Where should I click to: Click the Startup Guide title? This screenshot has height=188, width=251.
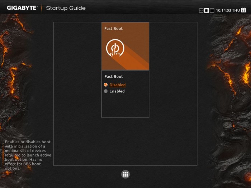coord(66,8)
